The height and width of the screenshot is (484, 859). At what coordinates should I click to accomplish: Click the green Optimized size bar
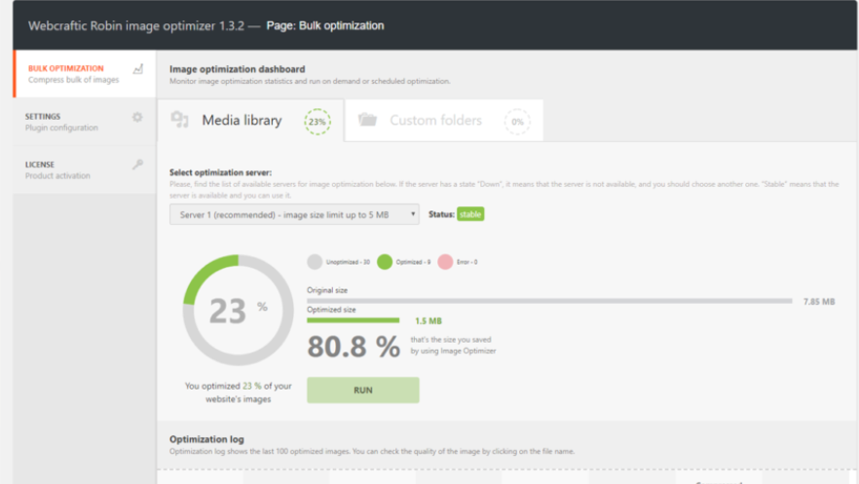(353, 320)
